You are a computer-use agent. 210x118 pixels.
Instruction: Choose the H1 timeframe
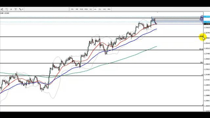(x=91, y=9)
